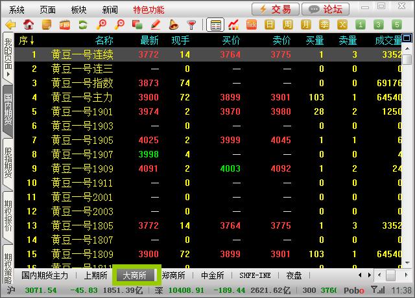Switch to the 郑商所 tab
Viewport: 415px width, 298px height.
point(173,275)
